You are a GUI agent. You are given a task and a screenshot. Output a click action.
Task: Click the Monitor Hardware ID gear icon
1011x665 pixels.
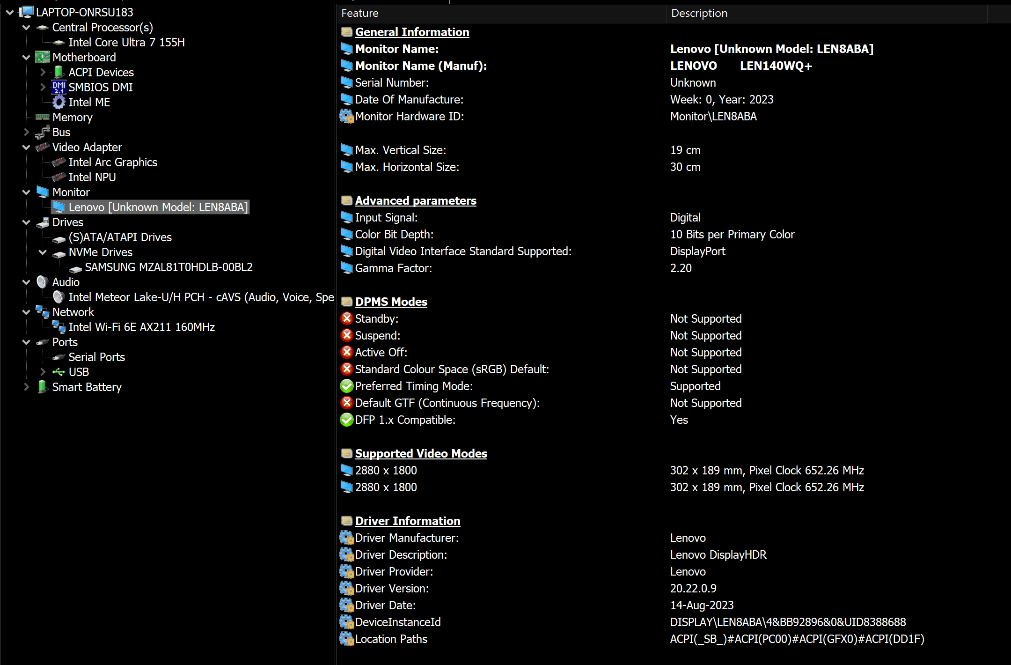click(x=347, y=116)
